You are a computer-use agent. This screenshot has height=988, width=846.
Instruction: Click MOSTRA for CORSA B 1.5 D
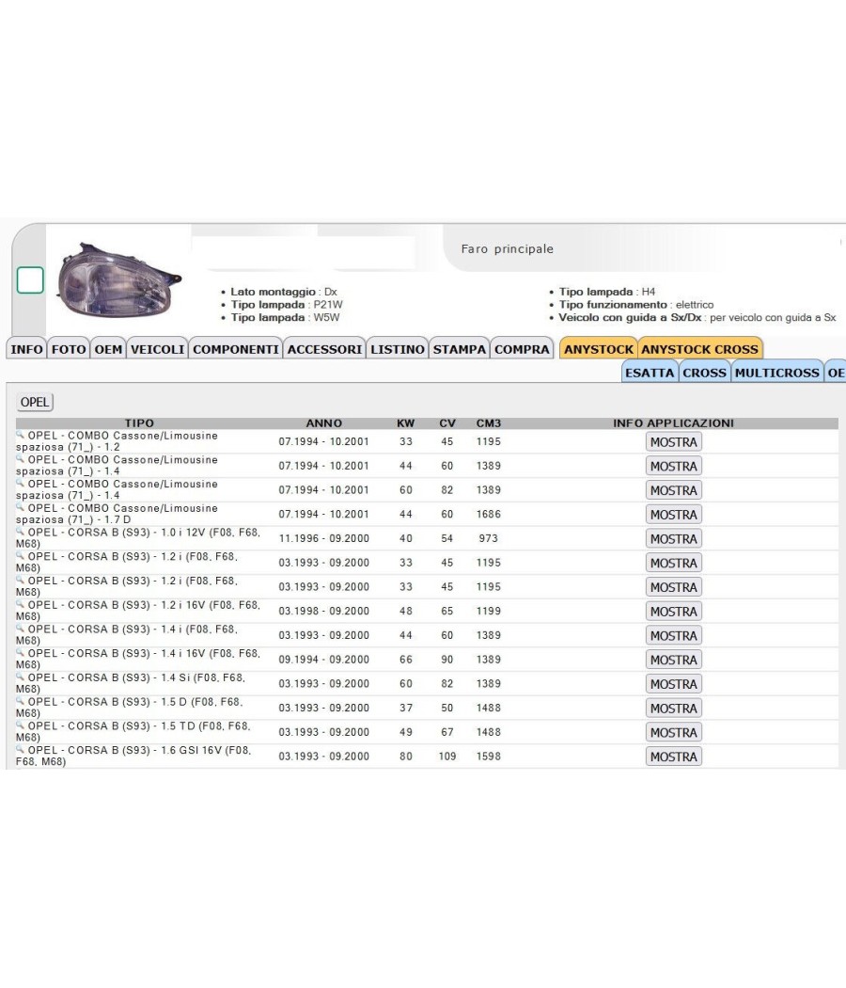tap(674, 709)
